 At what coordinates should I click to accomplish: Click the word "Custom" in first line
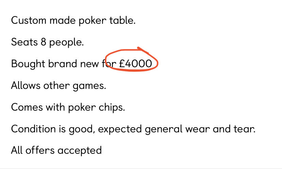(x=29, y=20)
